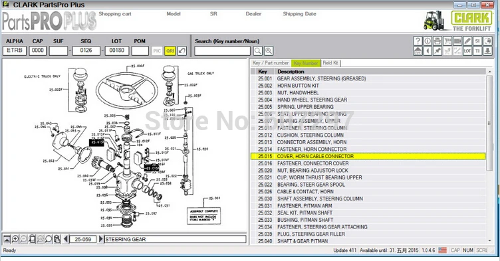
Task: Select row 25.026 CABLE & CONTACT, HORN
Action: pos(368,191)
